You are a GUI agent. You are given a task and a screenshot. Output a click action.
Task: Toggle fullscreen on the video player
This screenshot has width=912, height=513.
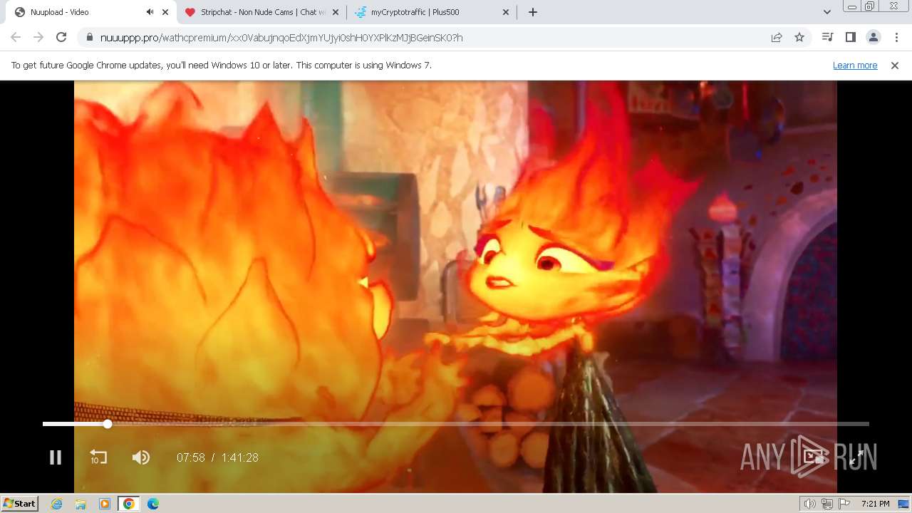point(856,457)
